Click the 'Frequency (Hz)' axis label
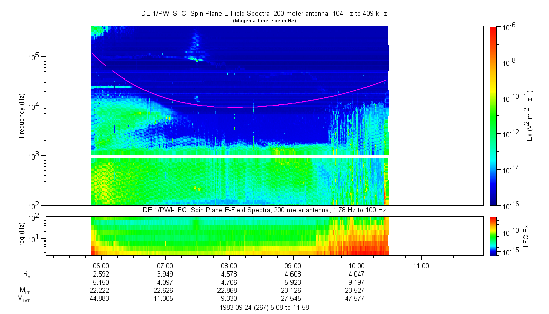 coord(22,116)
